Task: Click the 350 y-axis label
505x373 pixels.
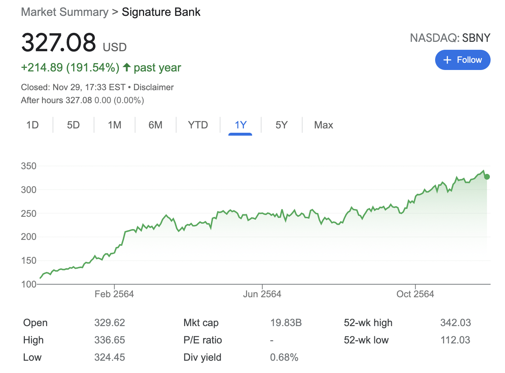Action: pyautogui.click(x=29, y=166)
